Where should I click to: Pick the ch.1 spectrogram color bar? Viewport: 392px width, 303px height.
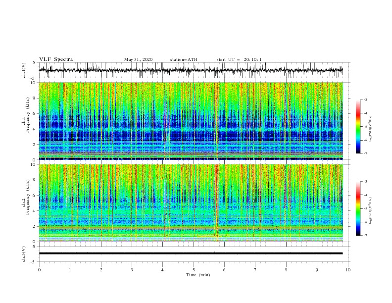358,126
